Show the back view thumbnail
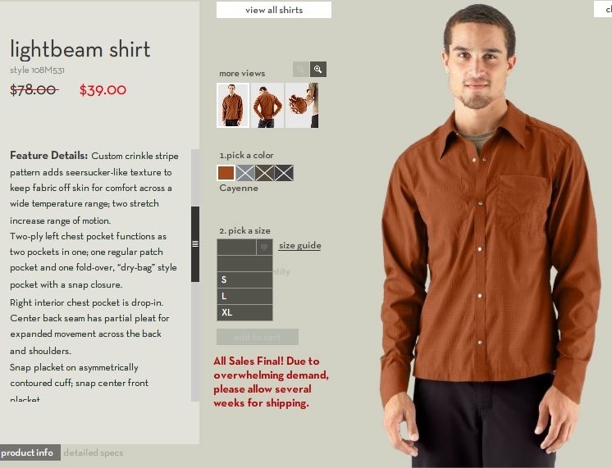The image size is (612, 468). point(267,105)
